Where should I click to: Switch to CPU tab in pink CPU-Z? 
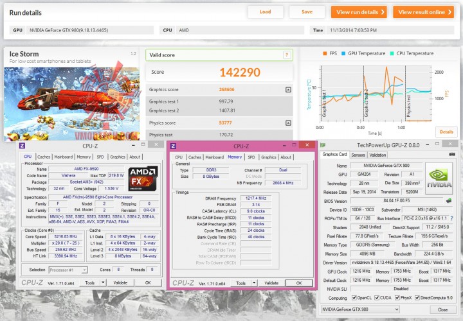(179, 157)
